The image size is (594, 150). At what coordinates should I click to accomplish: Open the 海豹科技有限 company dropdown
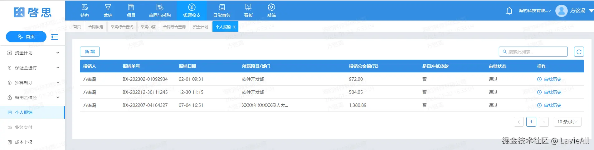535,11
